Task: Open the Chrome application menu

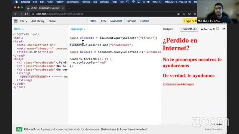Action: pos(25,2)
